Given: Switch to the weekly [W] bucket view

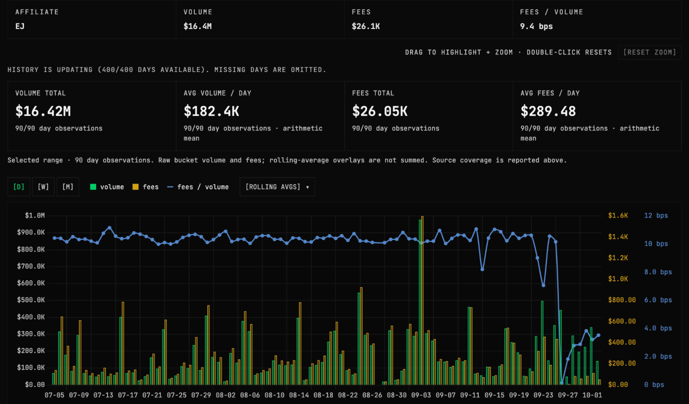Looking at the screenshot, I should tap(44, 187).
